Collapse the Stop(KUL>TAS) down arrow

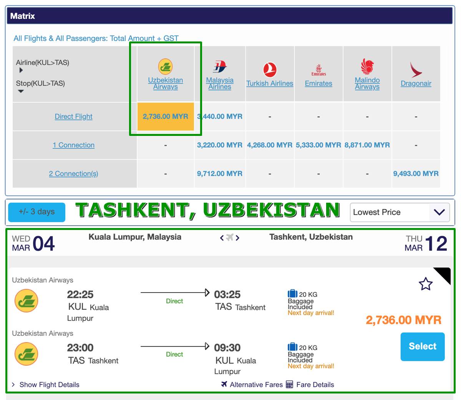[21, 91]
